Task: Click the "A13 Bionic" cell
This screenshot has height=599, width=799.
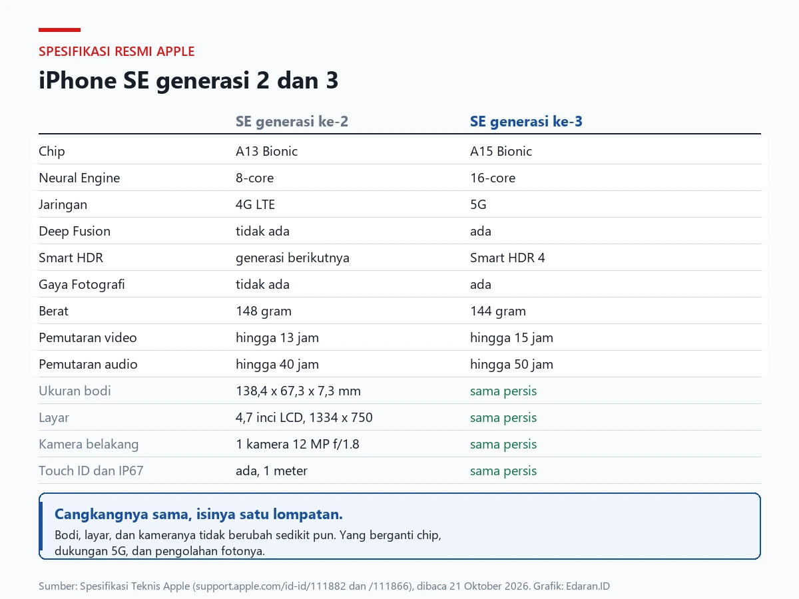Action: pos(266,151)
